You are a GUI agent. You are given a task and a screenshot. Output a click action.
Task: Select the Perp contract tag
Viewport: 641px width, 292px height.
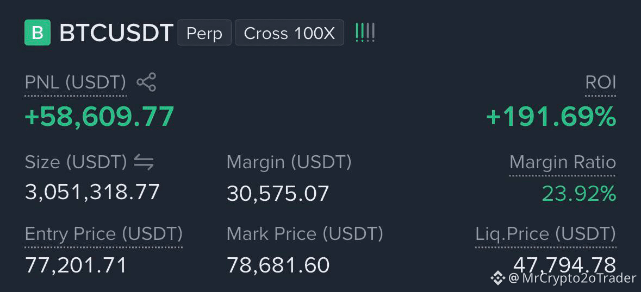(204, 33)
